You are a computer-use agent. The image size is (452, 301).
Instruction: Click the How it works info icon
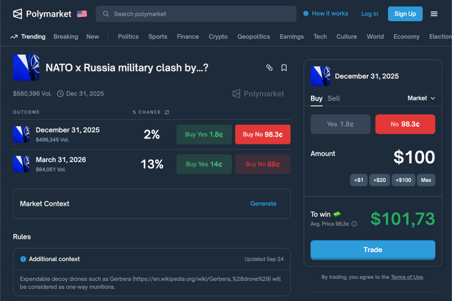[306, 14]
